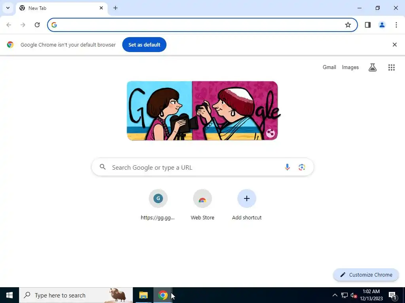Screen dimensions: 405x303
Task: Open the tab search dropdown arrow
Action: point(8,8)
